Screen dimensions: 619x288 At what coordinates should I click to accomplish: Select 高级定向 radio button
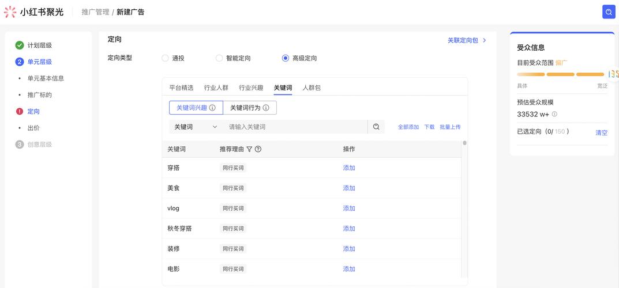click(286, 58)
